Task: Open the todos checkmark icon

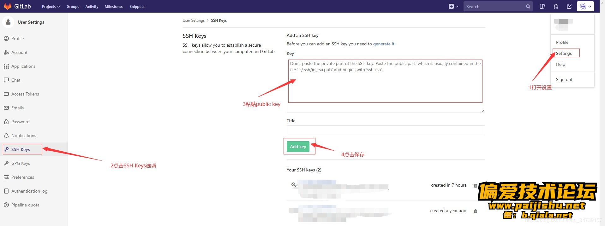Action: click(x=569, y=6)
